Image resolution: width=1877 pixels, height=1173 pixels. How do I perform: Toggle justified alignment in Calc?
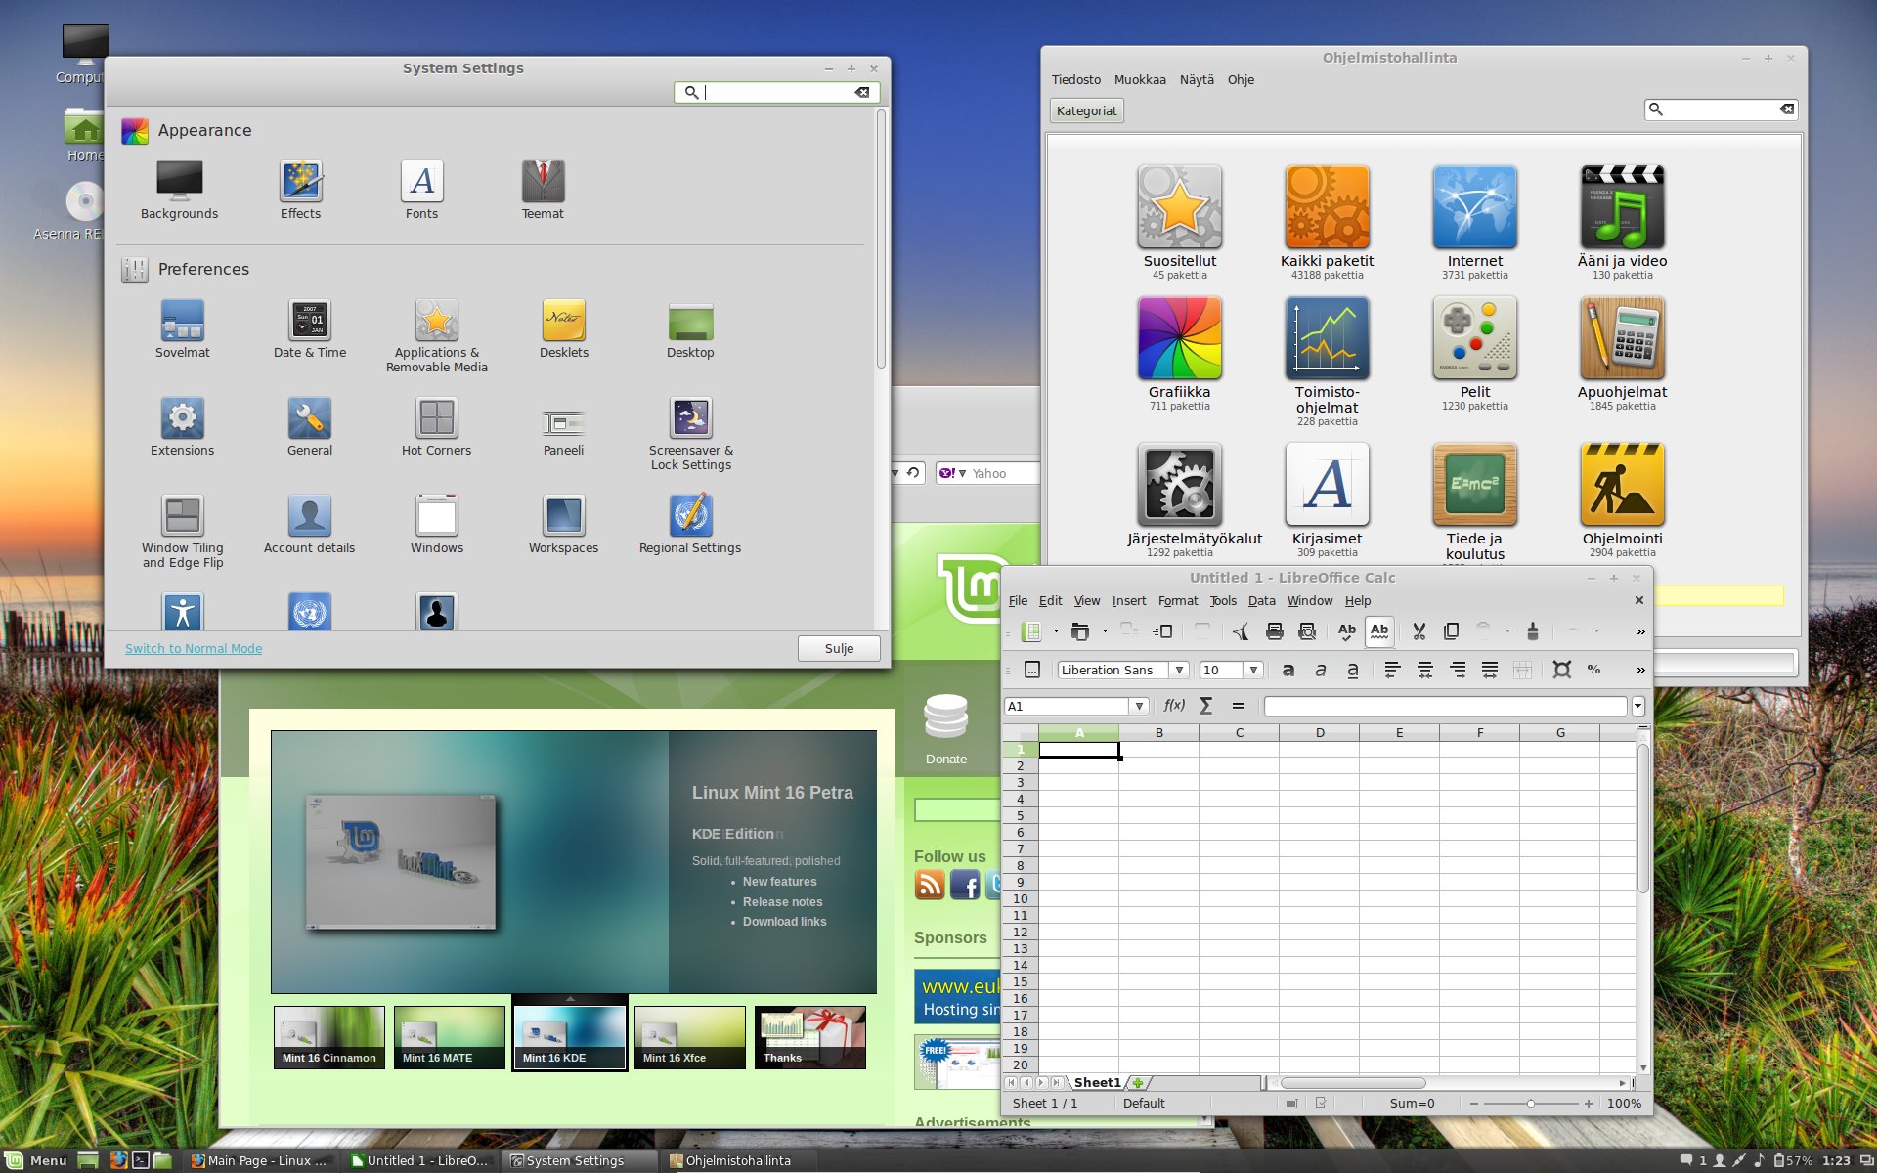1490,670
